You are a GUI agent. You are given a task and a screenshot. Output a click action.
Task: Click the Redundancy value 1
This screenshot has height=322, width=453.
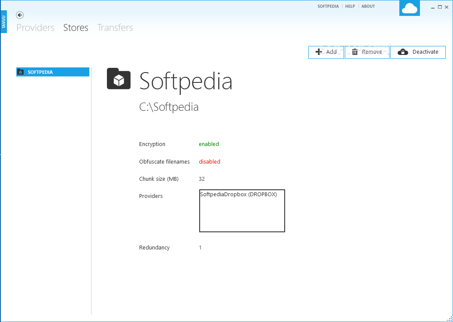(200, 247)
